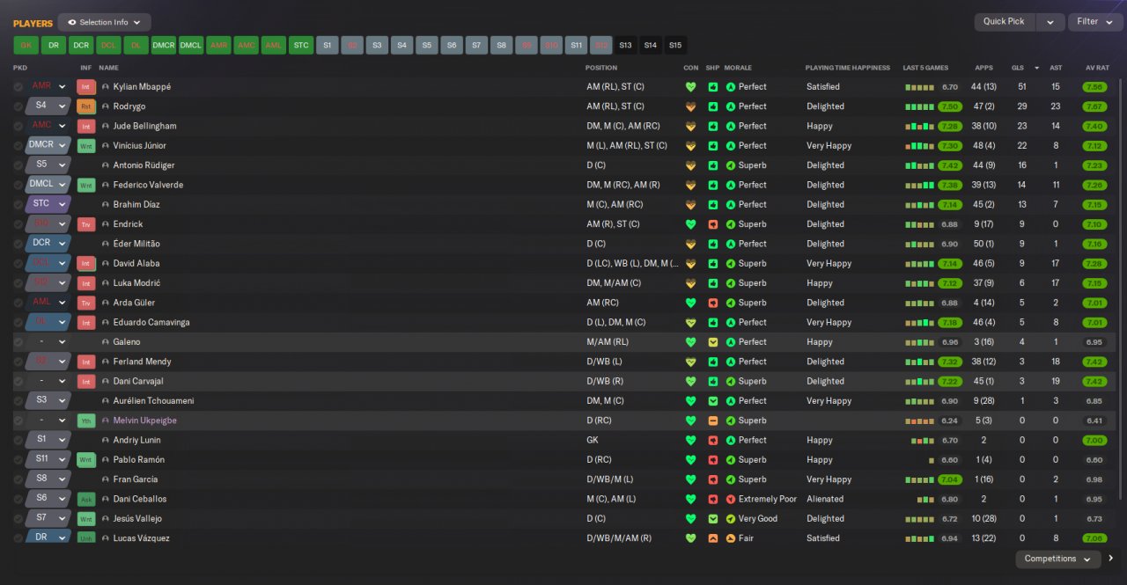This screenshot has height=585, width=1127.
Task: Click Rodrygo's orange Rst status badge
Action: [x=86, y=106]
